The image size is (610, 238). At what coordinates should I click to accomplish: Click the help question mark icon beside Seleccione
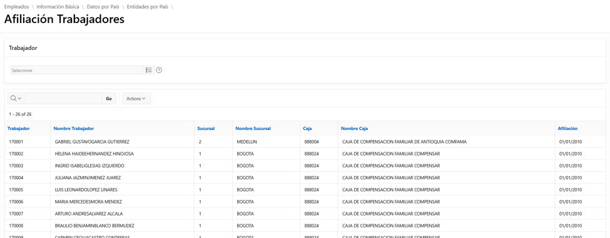pyautogui.click(x=159, y=70)
